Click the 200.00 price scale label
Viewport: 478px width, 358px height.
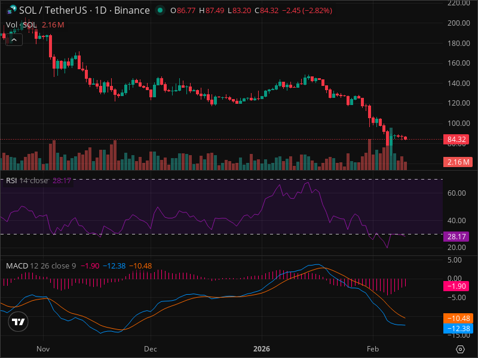click(458, 23)
